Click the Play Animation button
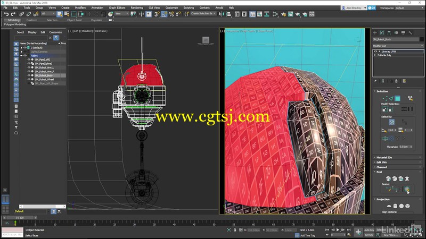Image resolution: width=426 pixels, height=239 pixels. [338, 230]
